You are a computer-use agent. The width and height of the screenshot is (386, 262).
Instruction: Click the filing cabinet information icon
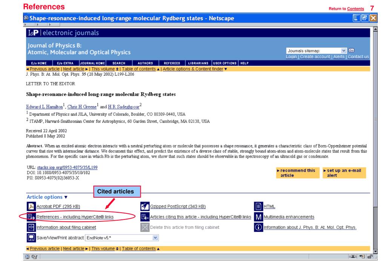tap(31, 227)
